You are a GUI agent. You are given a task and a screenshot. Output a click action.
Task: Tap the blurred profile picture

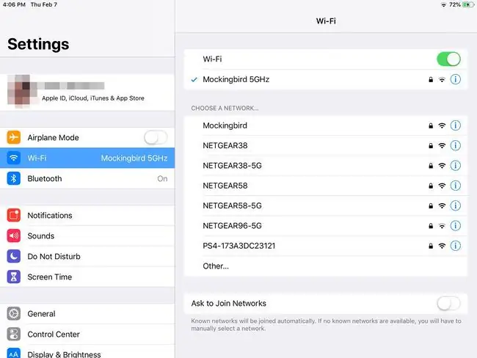[x=21, y=91]
